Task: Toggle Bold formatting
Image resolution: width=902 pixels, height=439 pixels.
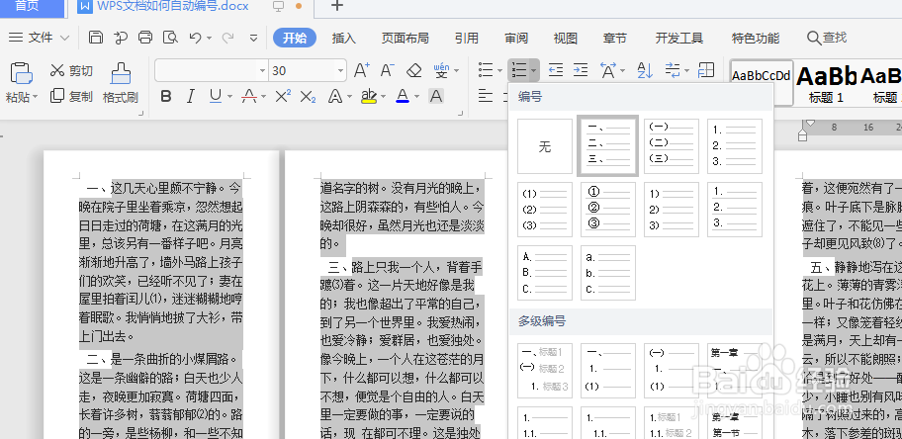Action: tap(166, 96)
